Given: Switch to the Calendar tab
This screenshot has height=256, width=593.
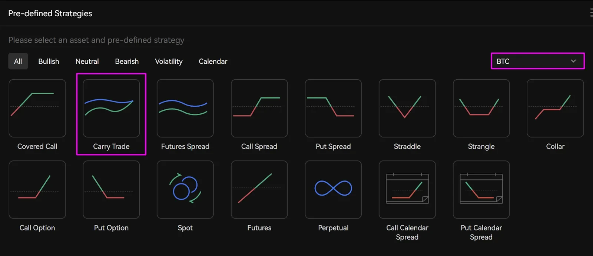Looking at the screenshot, I should pos(213,61).
